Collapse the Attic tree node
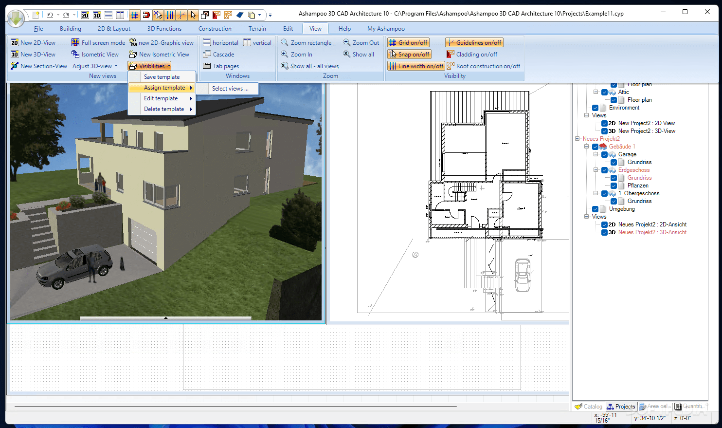 (x=596, y=92)
